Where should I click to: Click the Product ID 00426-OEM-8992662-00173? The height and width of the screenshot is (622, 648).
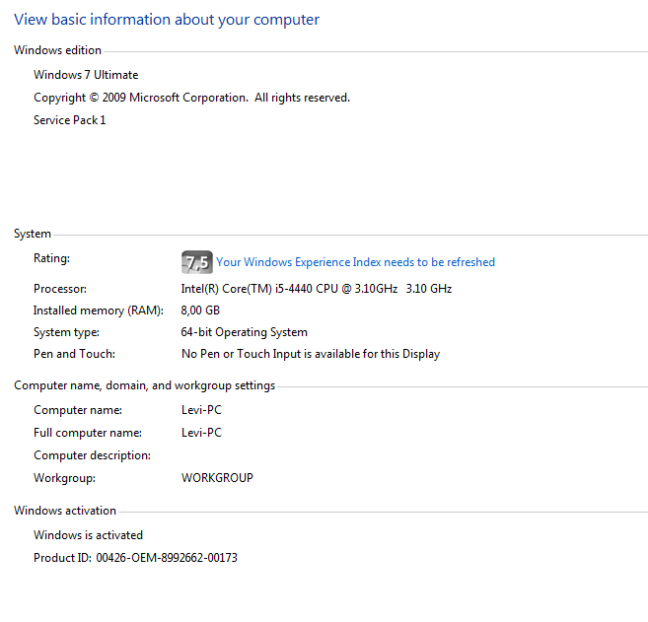(135, 558)
